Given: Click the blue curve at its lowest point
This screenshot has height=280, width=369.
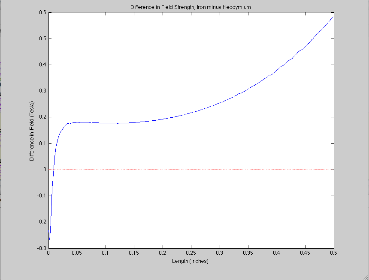Looking at the screenshot, I should point(49,239).
